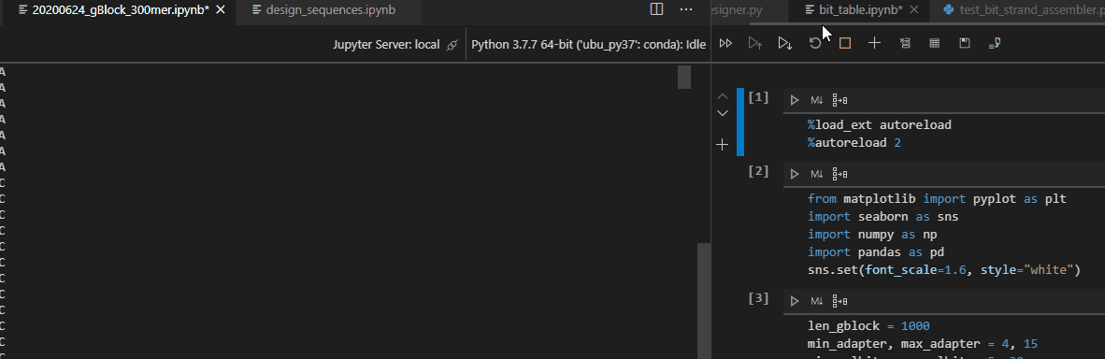This screenshot has width=1105, height=359.
Task: Convert cell [3] to markdown
Action: pos(817,301)
